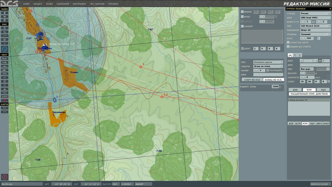This screenshot has height=187, width=332.
Task: Toggle the РАЗРЕШИТЬ checkbox
Action: click(x=267, y=70)
